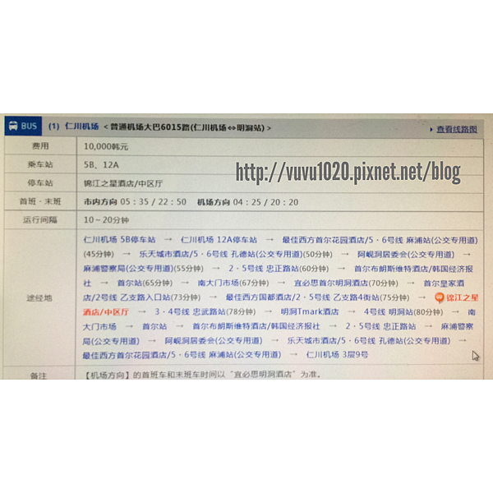493x493 pixels.
Task: Select the 运行间隔 row label
Action: click(40, 219)
